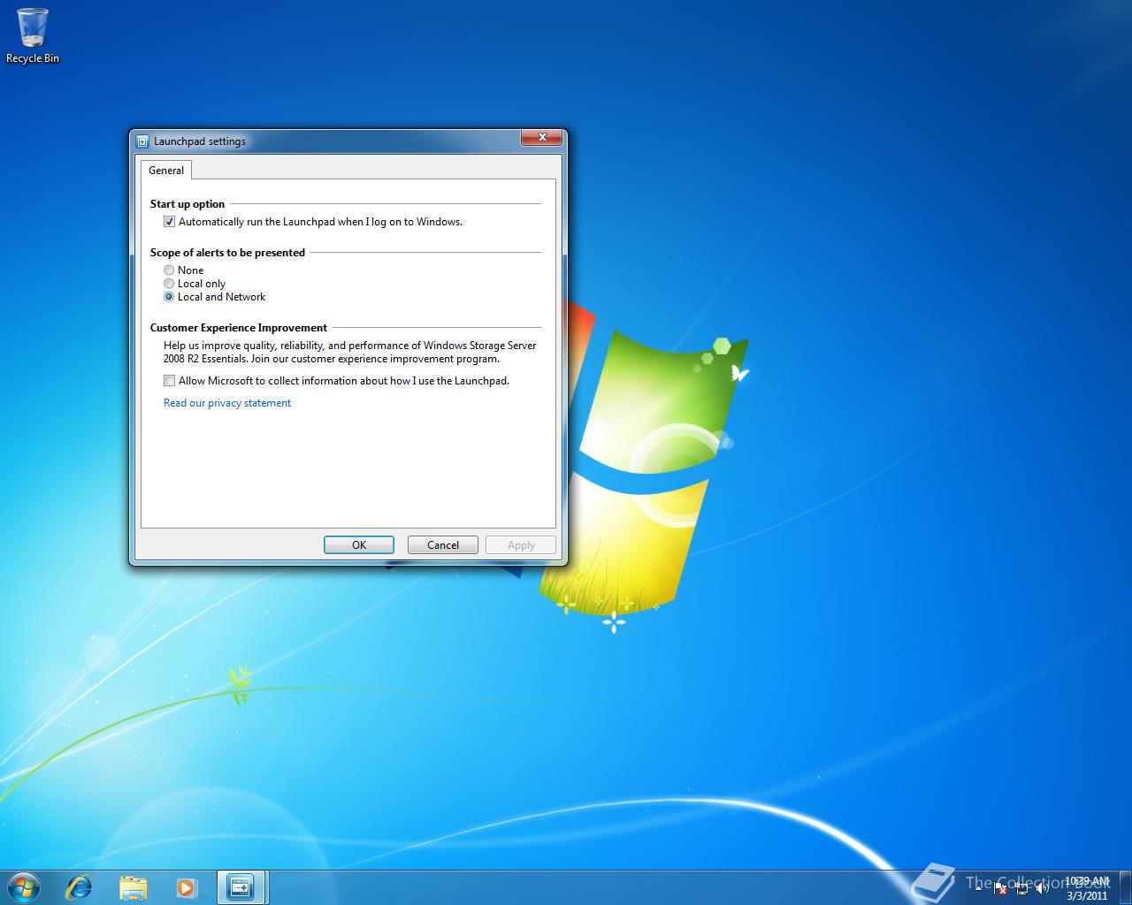
Task: Launch Windows Media Player from the taskbar
Action: pyautogui.click(x=187, y=887)
